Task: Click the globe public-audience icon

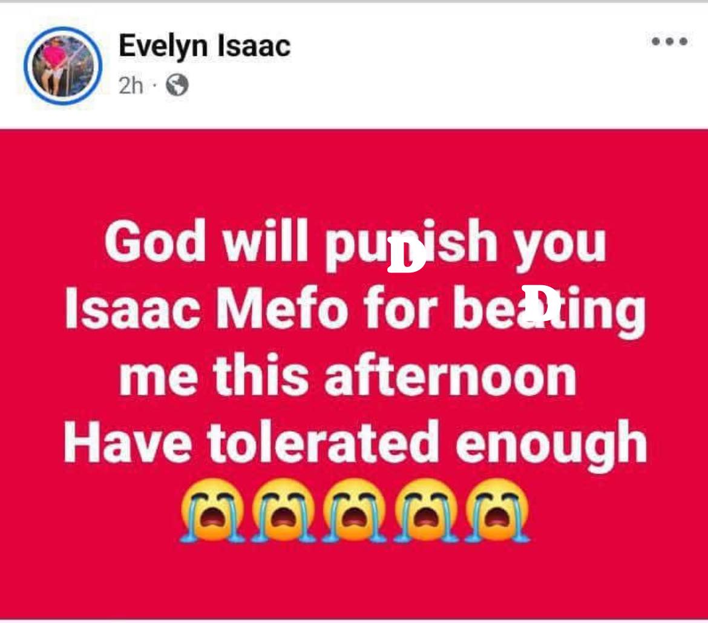Action: tap(177, 87)
